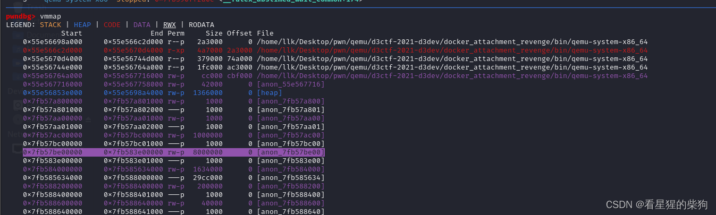Click the [anon_7fb57ac00] file entry
Viewport: 716px width, 215px height.
[x=291, y=135]
